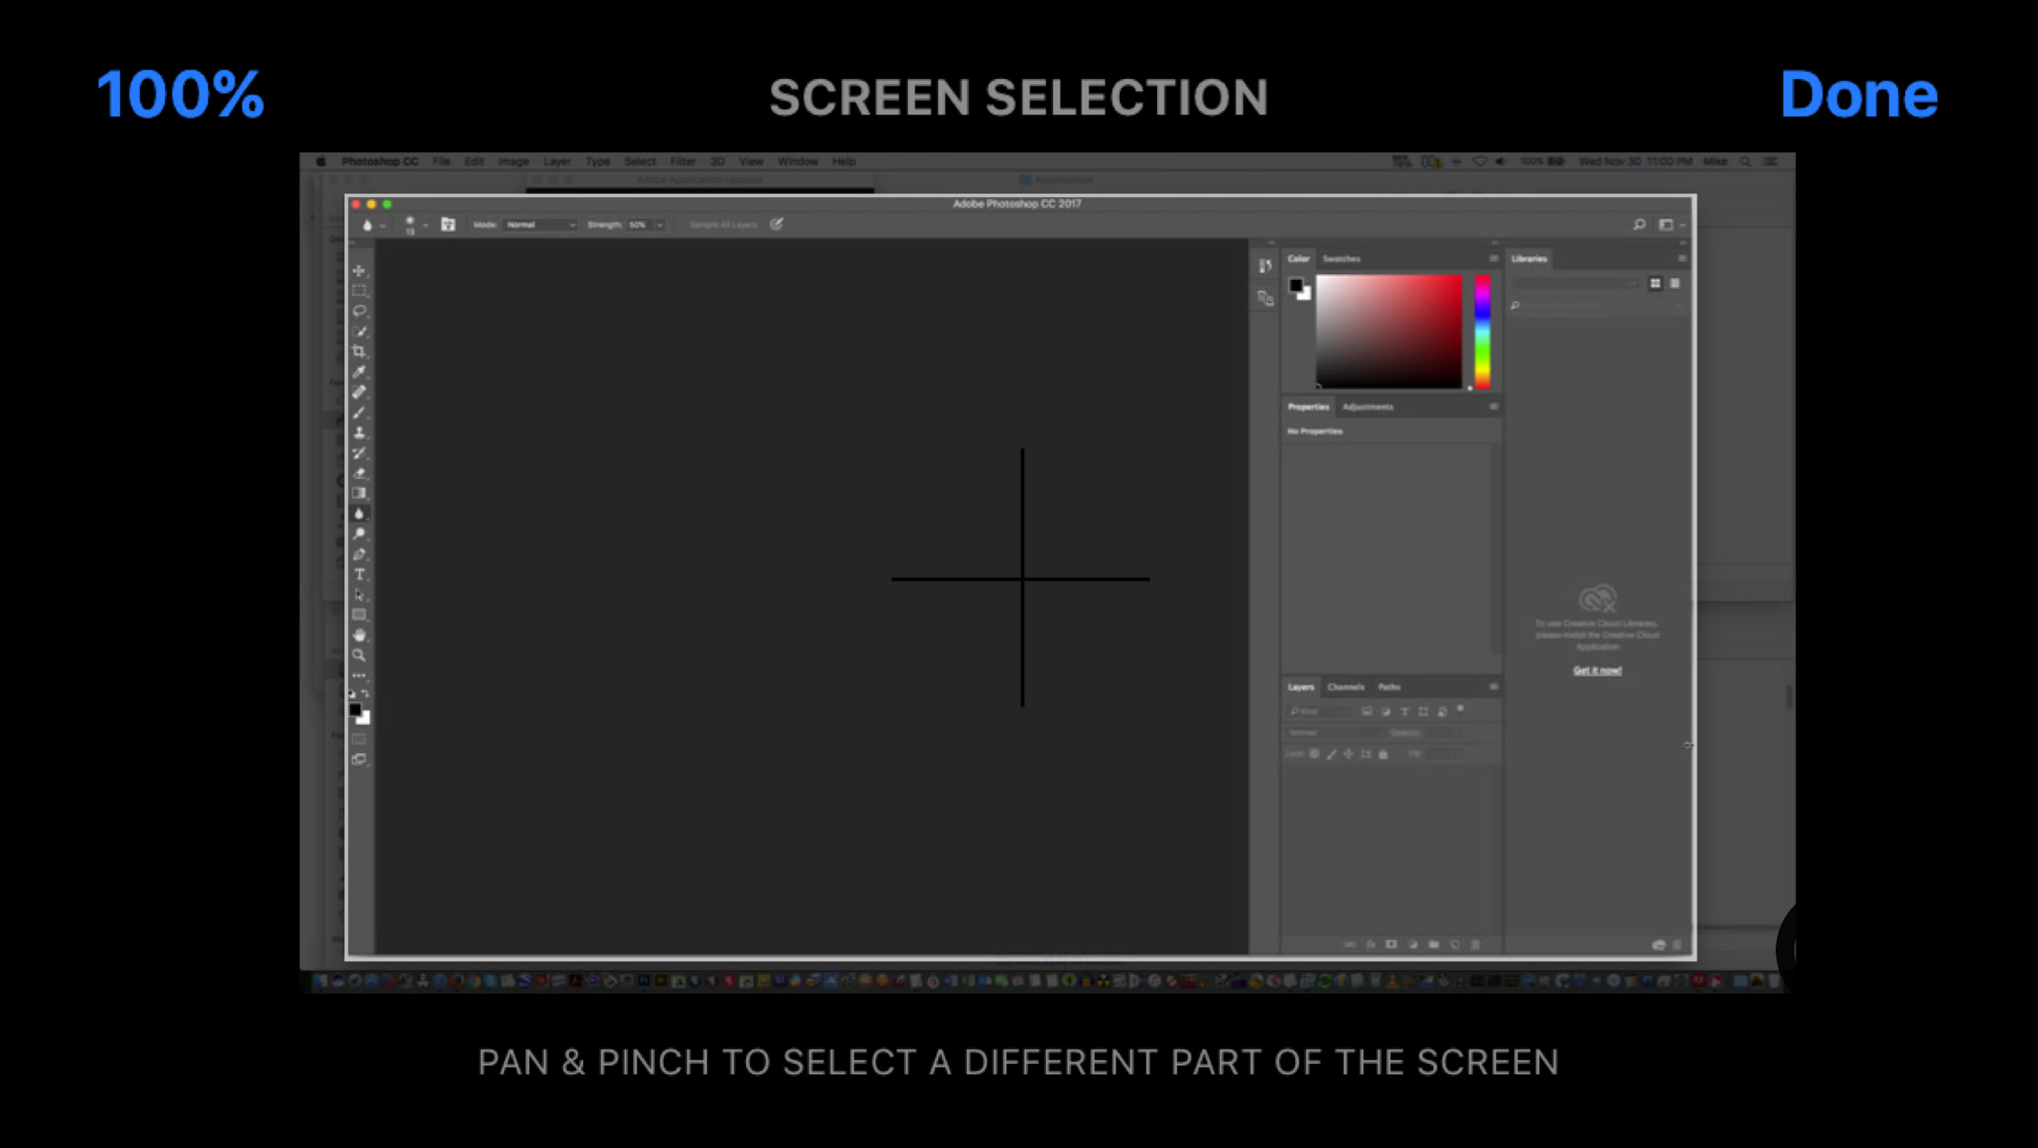Click the foreground color swatch
The height and width of the screenshot is (1148, 2038).
[x=356, y=709]
